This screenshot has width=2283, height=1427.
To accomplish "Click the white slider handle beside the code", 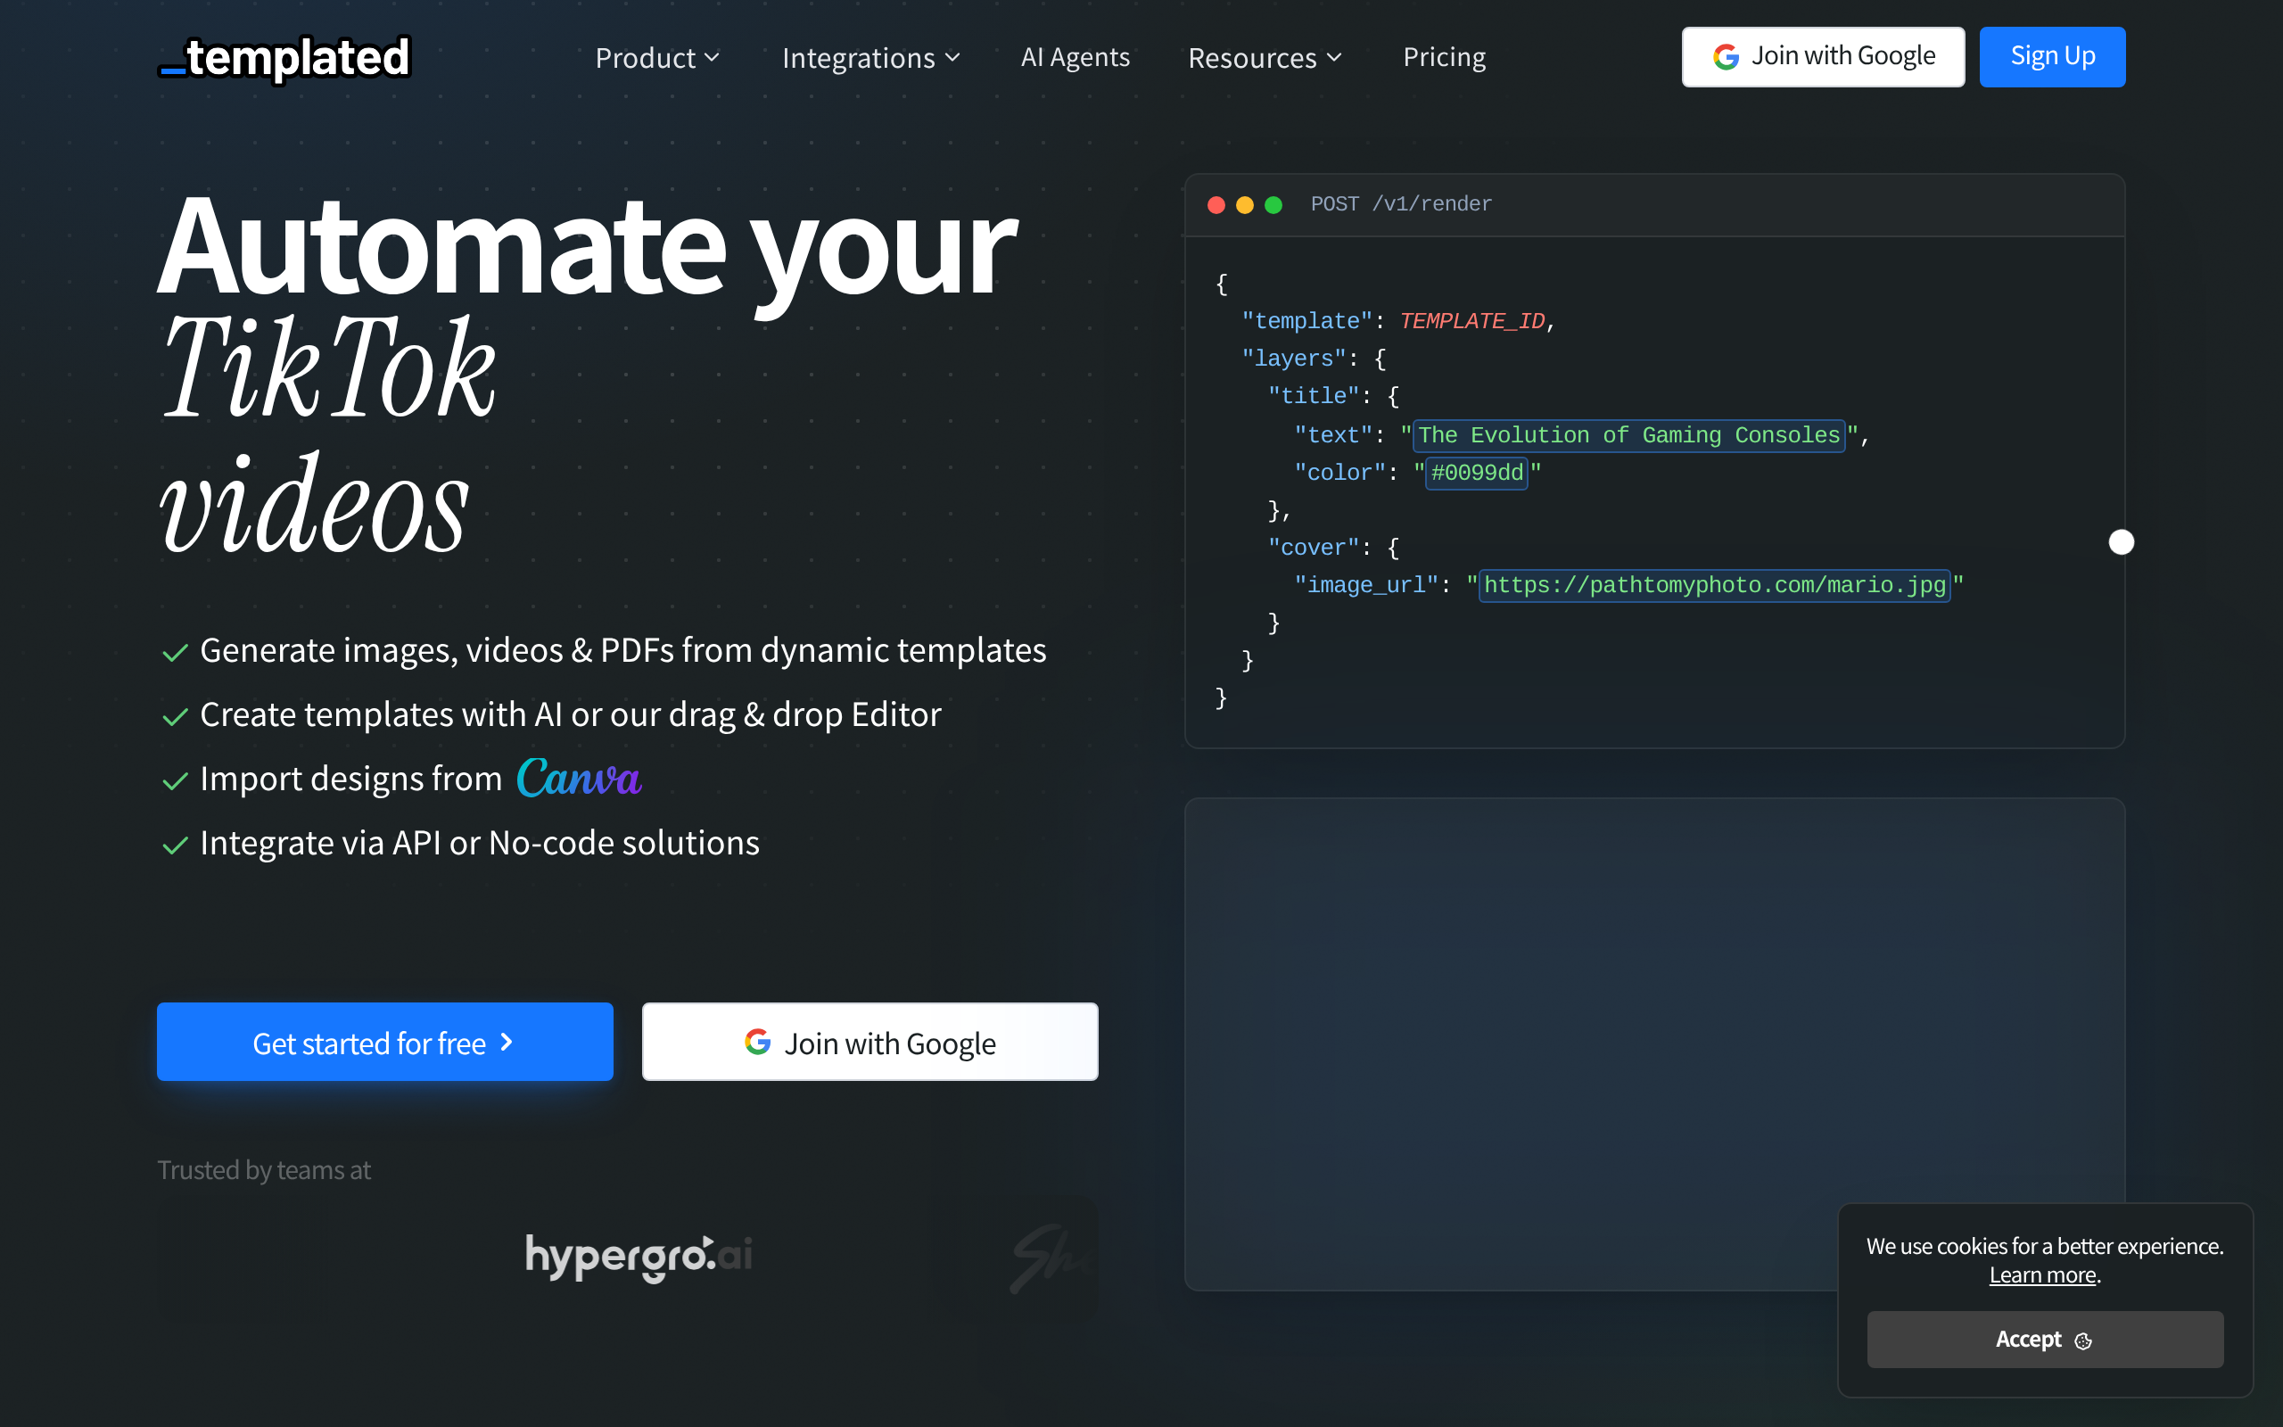I will 2121,541.
